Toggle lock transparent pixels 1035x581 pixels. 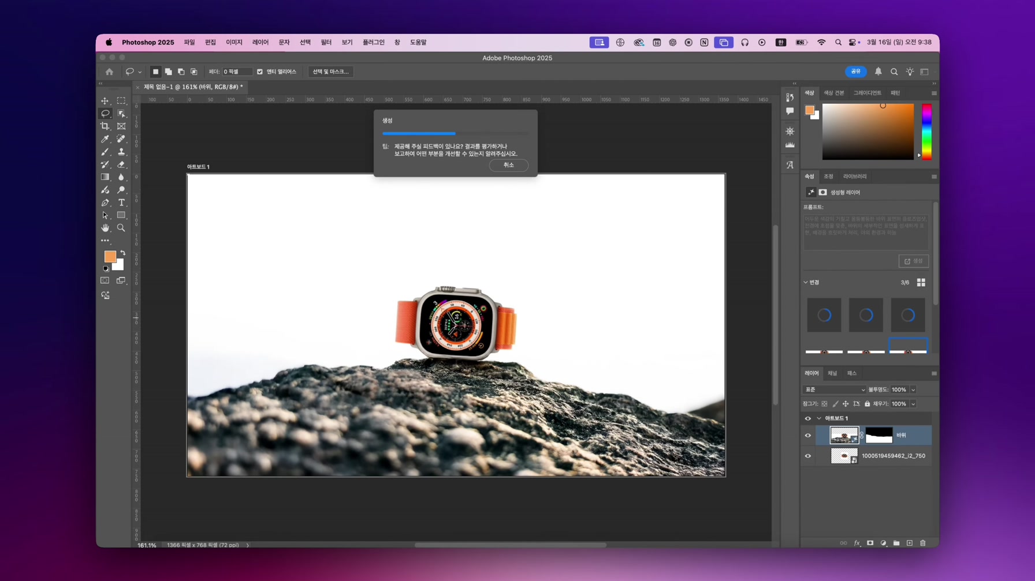tap(824, 404)
